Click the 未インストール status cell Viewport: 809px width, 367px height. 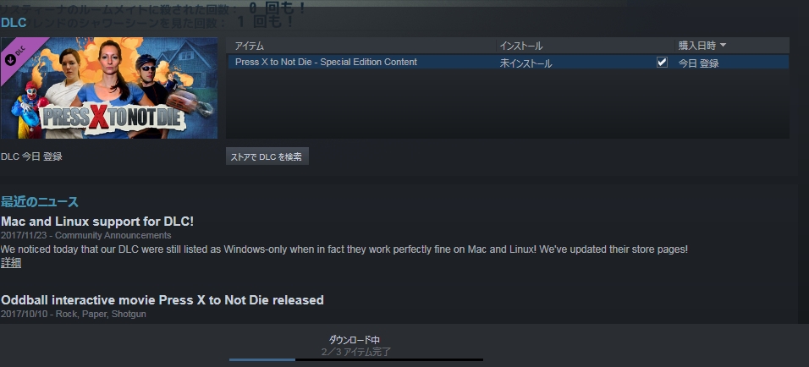[x=526, y=63]
